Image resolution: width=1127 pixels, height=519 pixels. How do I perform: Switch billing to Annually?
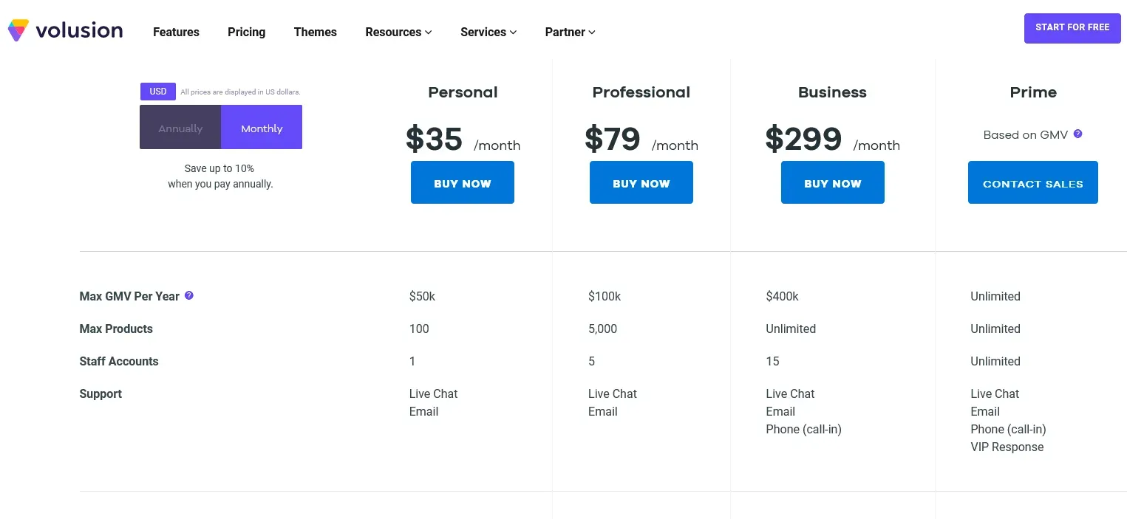coord(180,128)
